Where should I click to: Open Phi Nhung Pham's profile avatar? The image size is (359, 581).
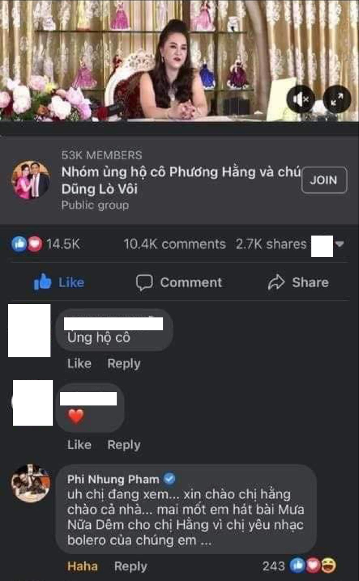[x=31, y=483]
